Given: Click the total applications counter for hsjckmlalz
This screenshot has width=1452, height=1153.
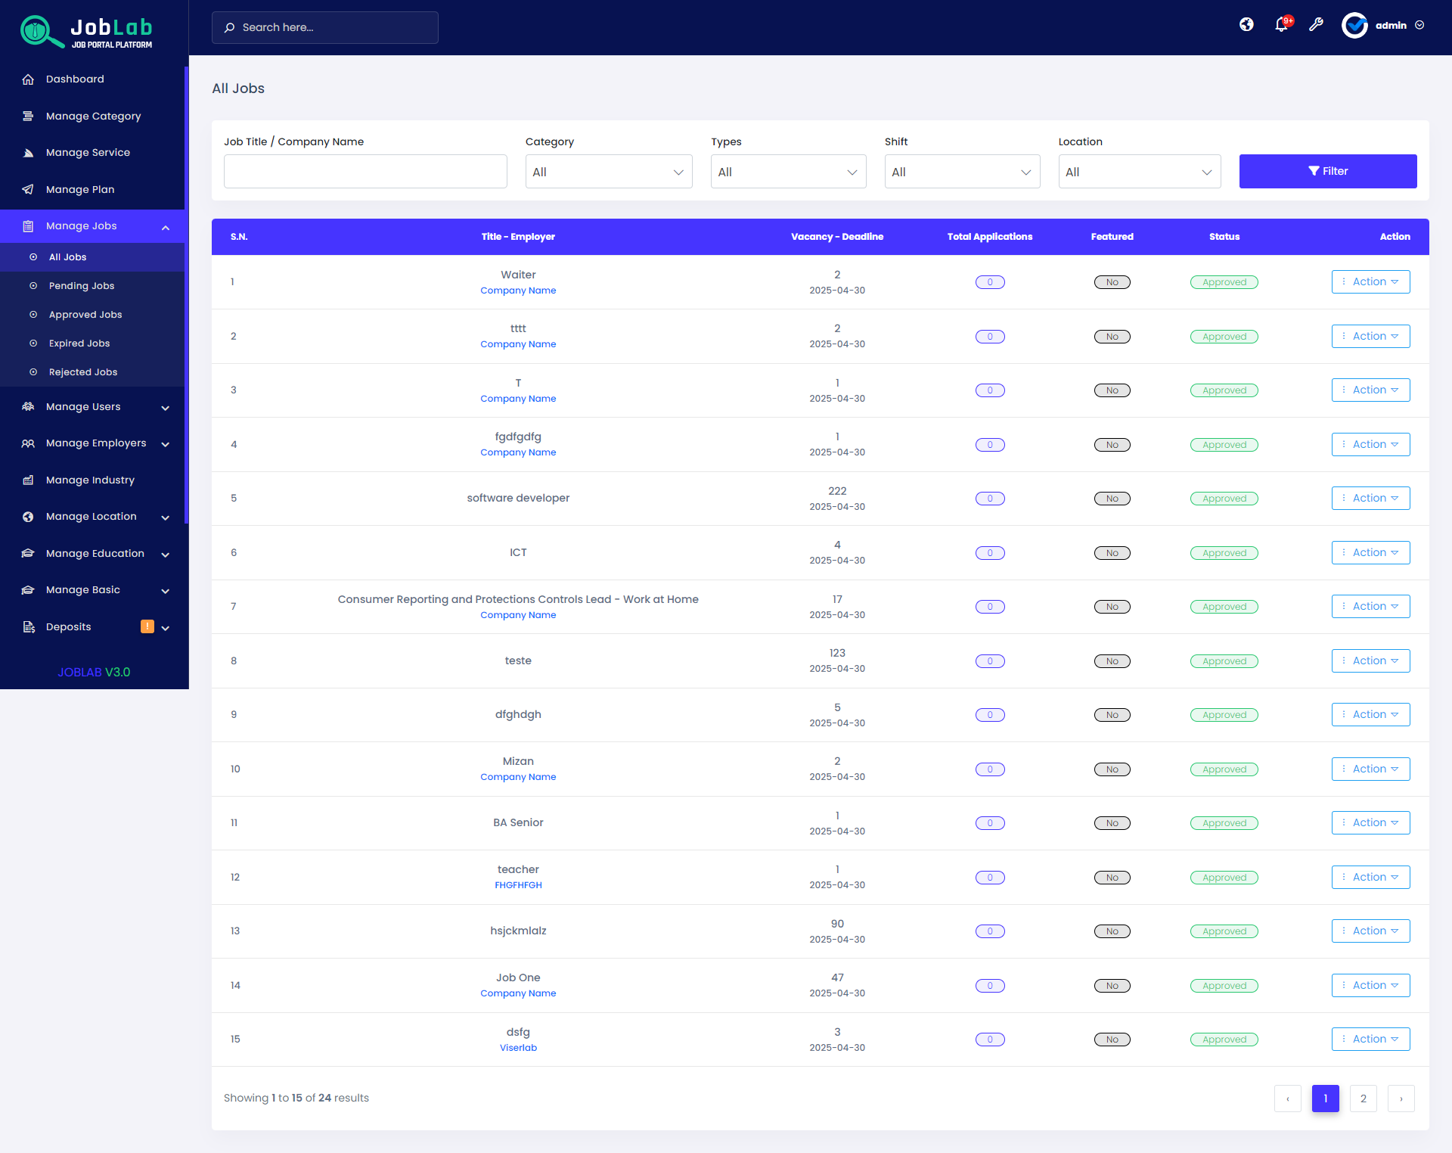Looking at the screenshot, I should click(x=990, y=931).
